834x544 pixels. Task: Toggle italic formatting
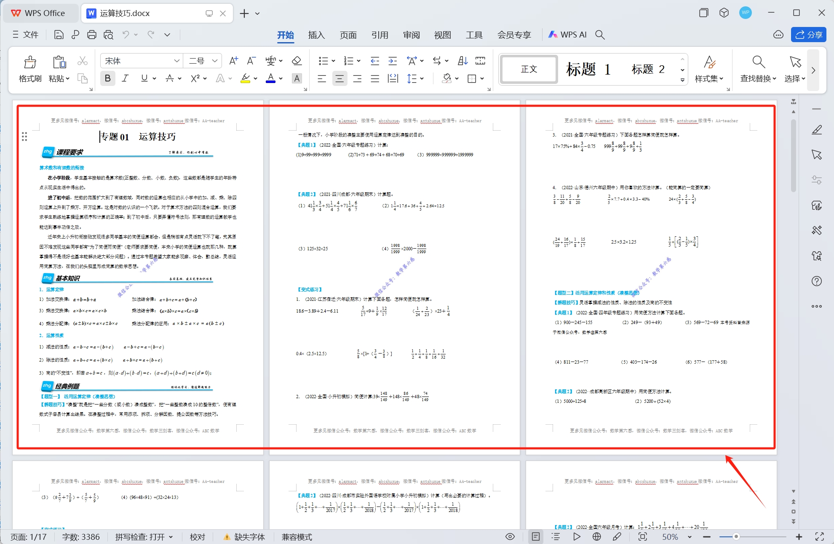125,78
